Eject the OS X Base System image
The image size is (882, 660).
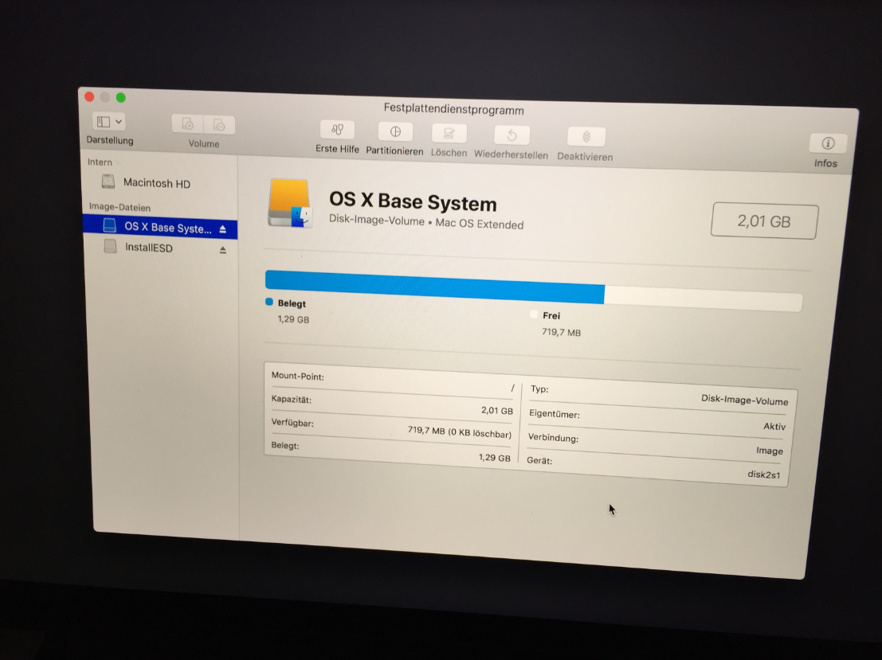click(x=223, y=229)
